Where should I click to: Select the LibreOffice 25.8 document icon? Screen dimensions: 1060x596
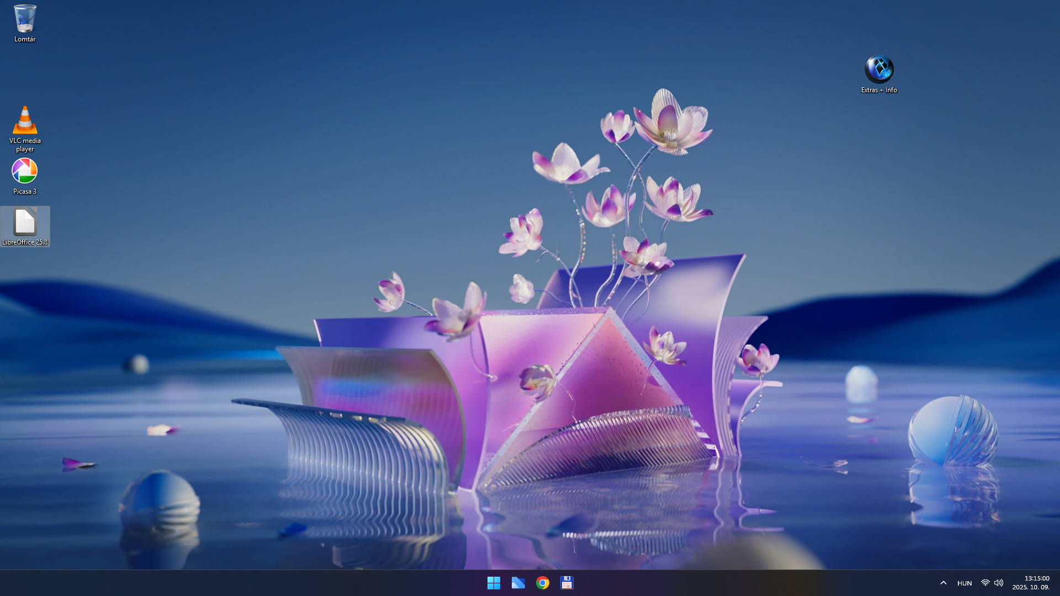tap(25, 222)
